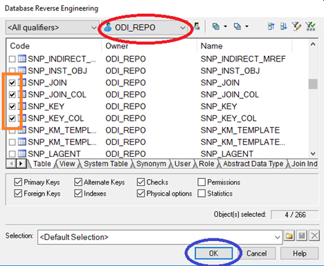Switch to the Abstract Data Type tab
The height and width of the screenshot is (266, 324).
coord(253,164)
